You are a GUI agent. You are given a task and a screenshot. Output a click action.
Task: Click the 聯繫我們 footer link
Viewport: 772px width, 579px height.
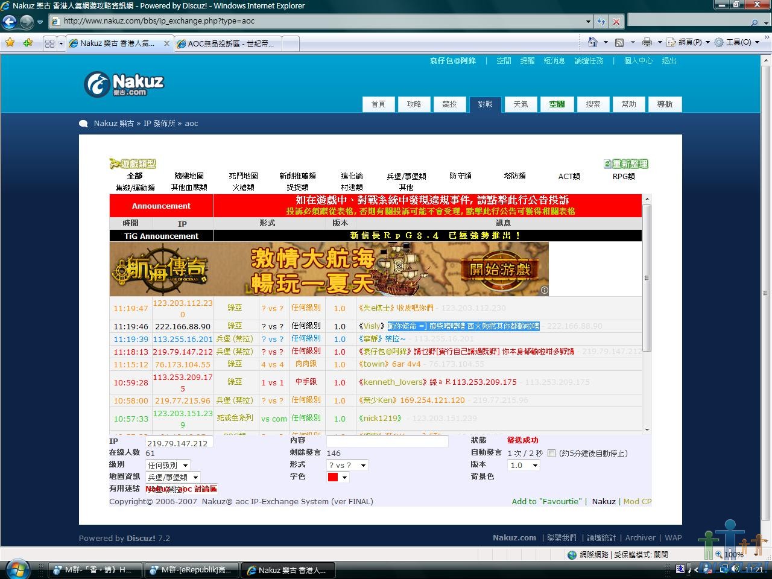point(562,537)
